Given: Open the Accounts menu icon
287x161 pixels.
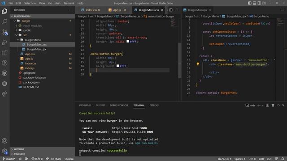Looking at the screenshot, I should coord(4,141).
